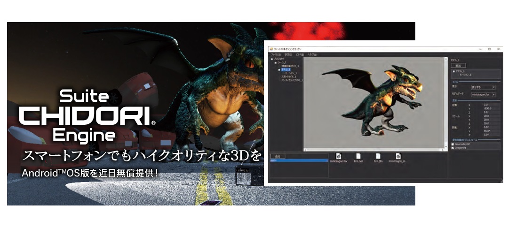This screenshot has height=228, width=508.
Task: Click 追加 button in bottom-left asset panel
Action: point(278,156)
